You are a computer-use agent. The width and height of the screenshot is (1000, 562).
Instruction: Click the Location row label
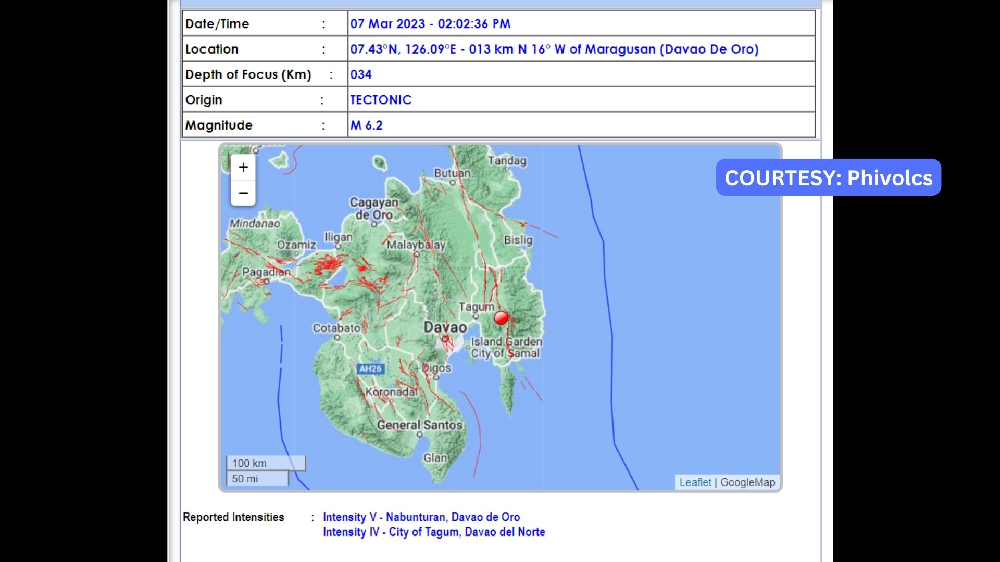(x=212, y=49)
